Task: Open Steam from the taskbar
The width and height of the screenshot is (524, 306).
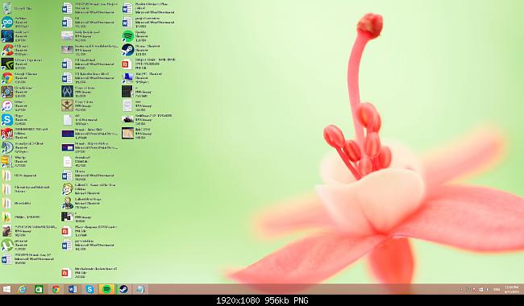Action: point(123,289)
